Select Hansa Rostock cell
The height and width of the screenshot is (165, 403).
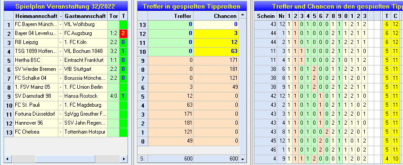pyautogui.click(x=85, y=96)
